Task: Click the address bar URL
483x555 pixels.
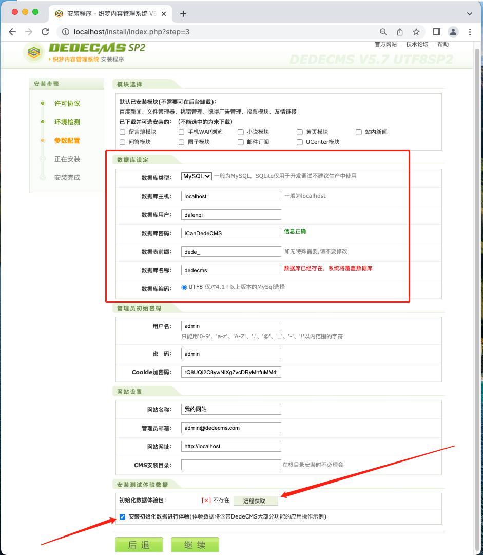Action: pyautogui.click(x=131, y=32)
